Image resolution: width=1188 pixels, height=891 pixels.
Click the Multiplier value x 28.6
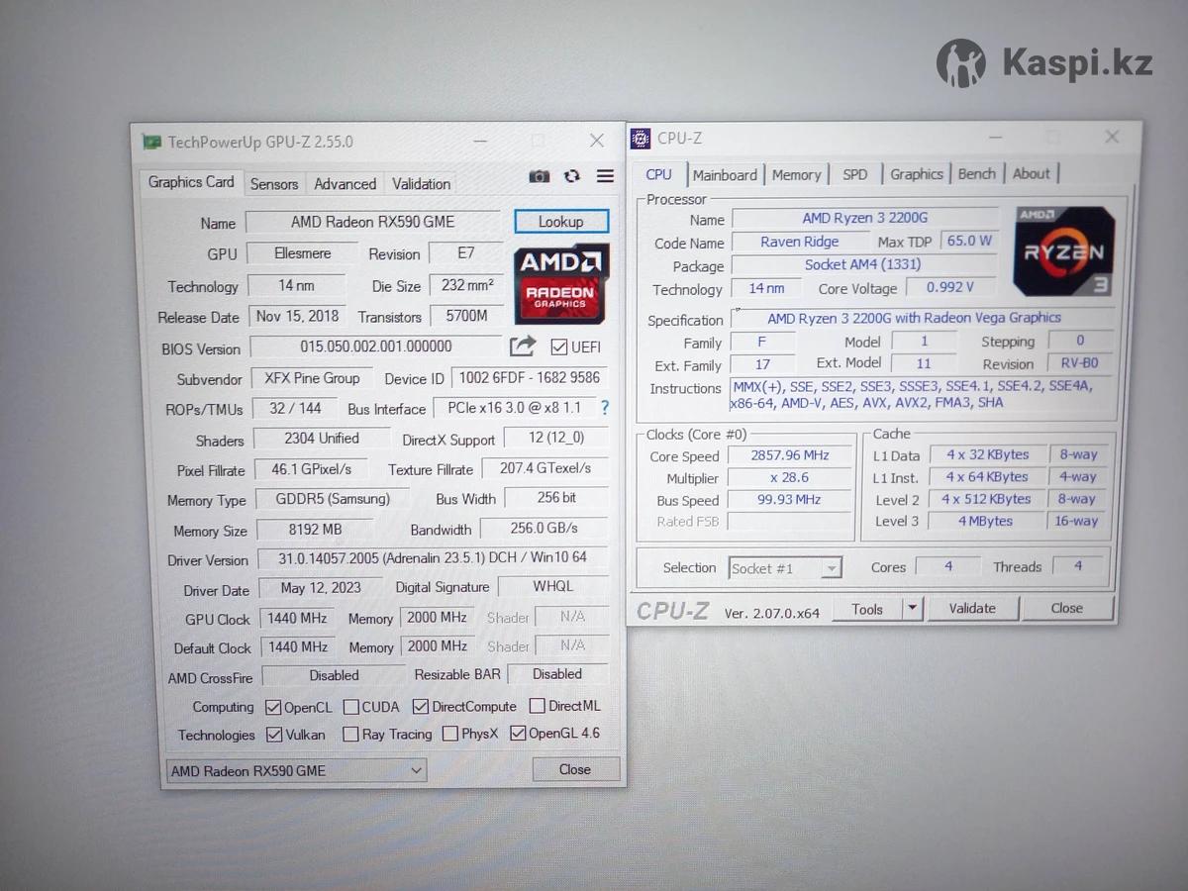coord(789,477)
